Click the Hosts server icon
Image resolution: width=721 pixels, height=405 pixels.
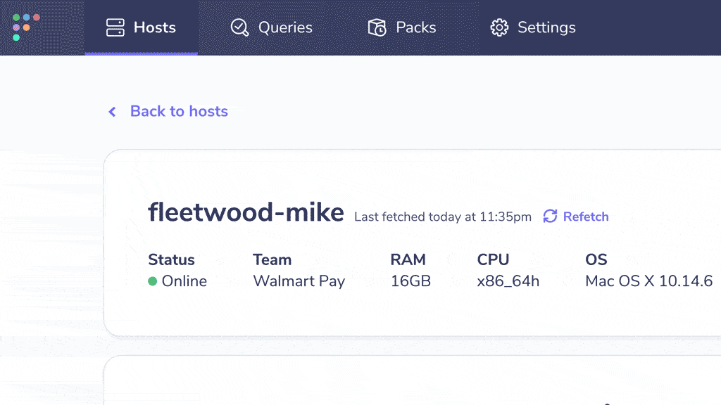115,27
